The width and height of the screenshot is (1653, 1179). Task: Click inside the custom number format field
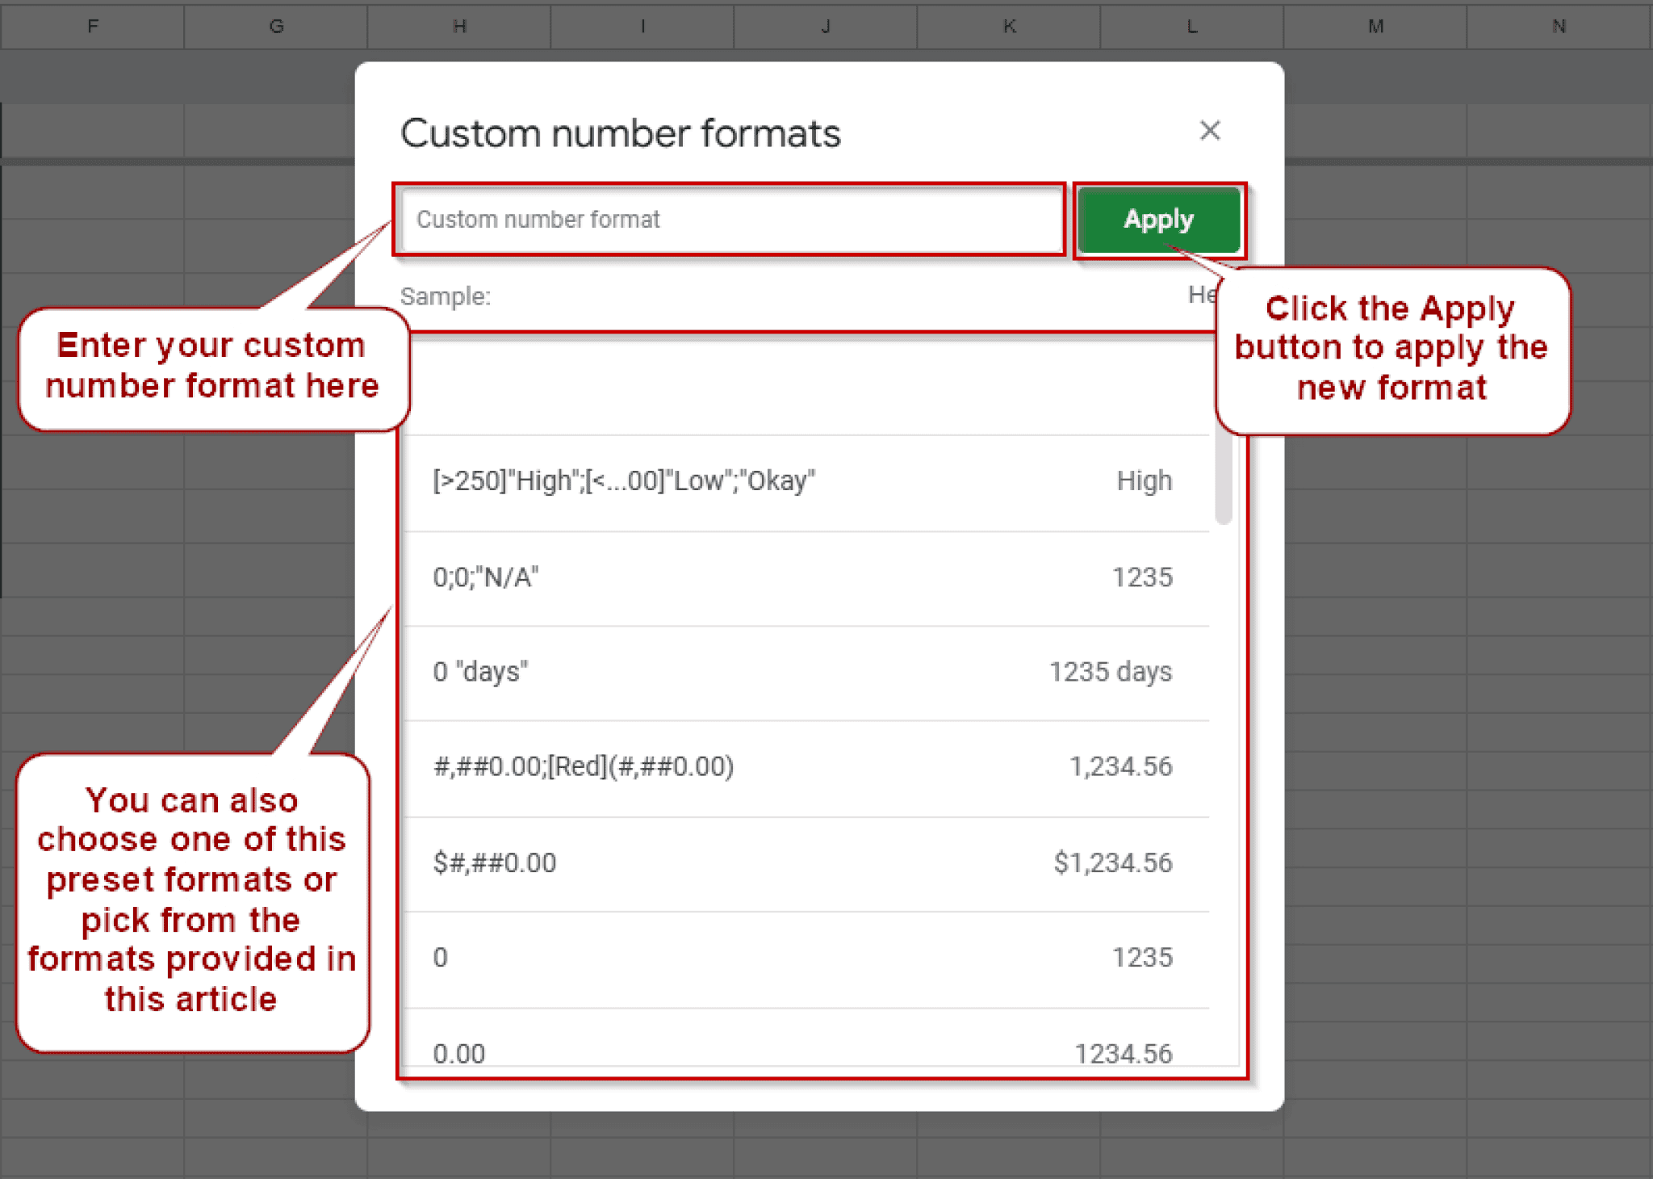(726, 219)
